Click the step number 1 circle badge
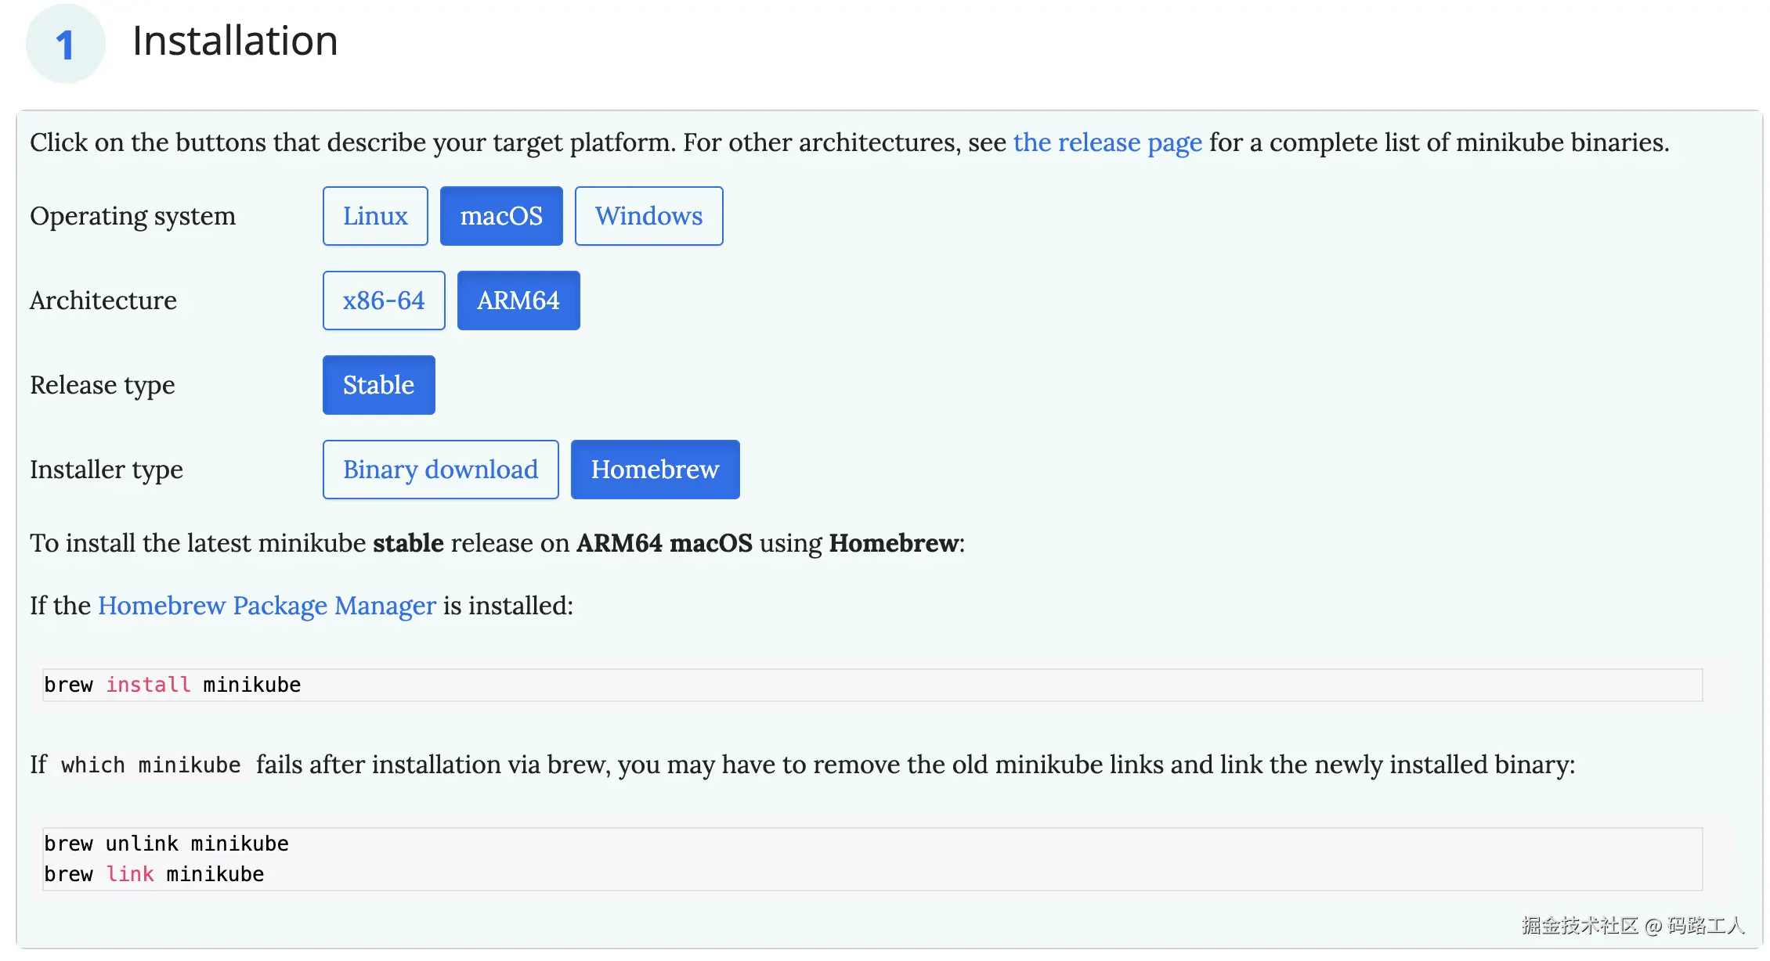1770x961 pixels. [x=65, y=44]
